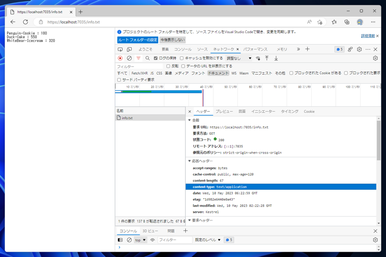This screenshot has width=386, height=257.
Task: Open the 3D ビュー drawer tab
Action: [150, 231]
